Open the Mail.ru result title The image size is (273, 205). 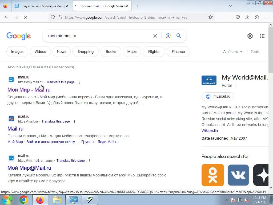[15, 129]
